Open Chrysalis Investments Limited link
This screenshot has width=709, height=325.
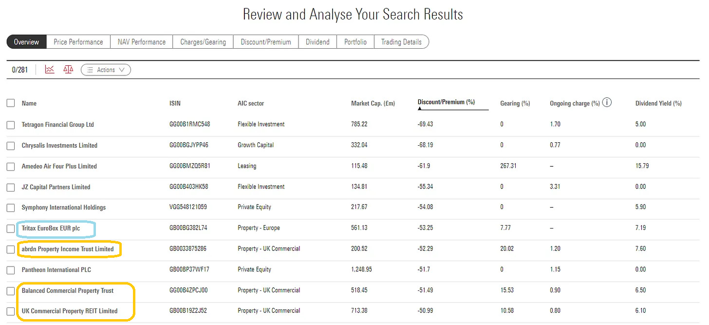tap(59, 145)
